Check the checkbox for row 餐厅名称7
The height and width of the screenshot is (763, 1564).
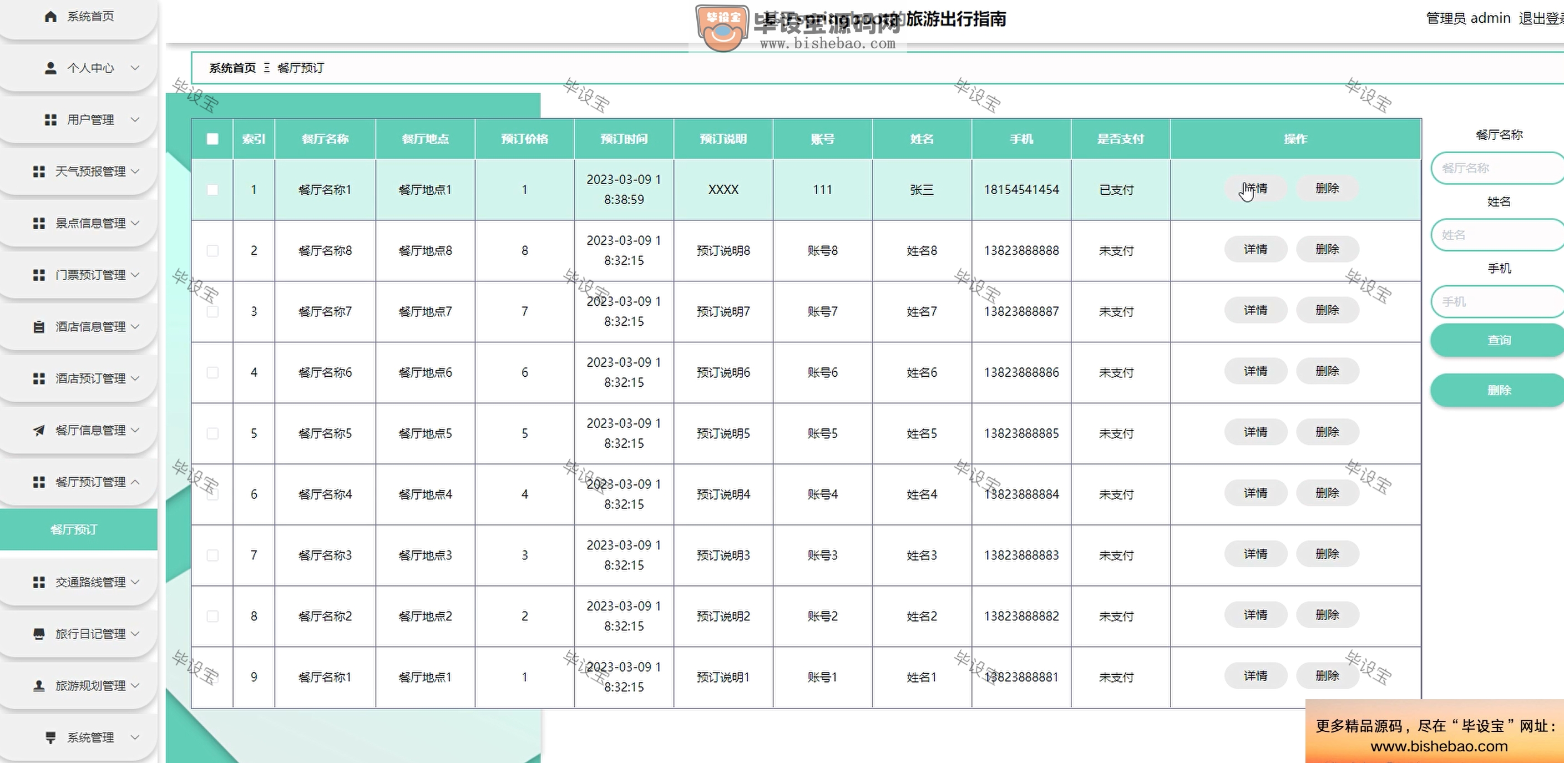click(x=212, y=311)
